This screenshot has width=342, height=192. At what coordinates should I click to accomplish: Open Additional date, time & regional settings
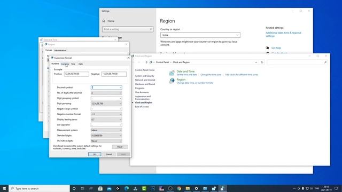coord(283,34)
